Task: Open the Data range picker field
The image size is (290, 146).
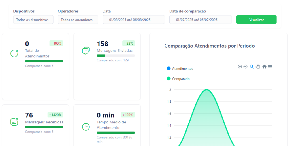Action: (x=134, y=20)
